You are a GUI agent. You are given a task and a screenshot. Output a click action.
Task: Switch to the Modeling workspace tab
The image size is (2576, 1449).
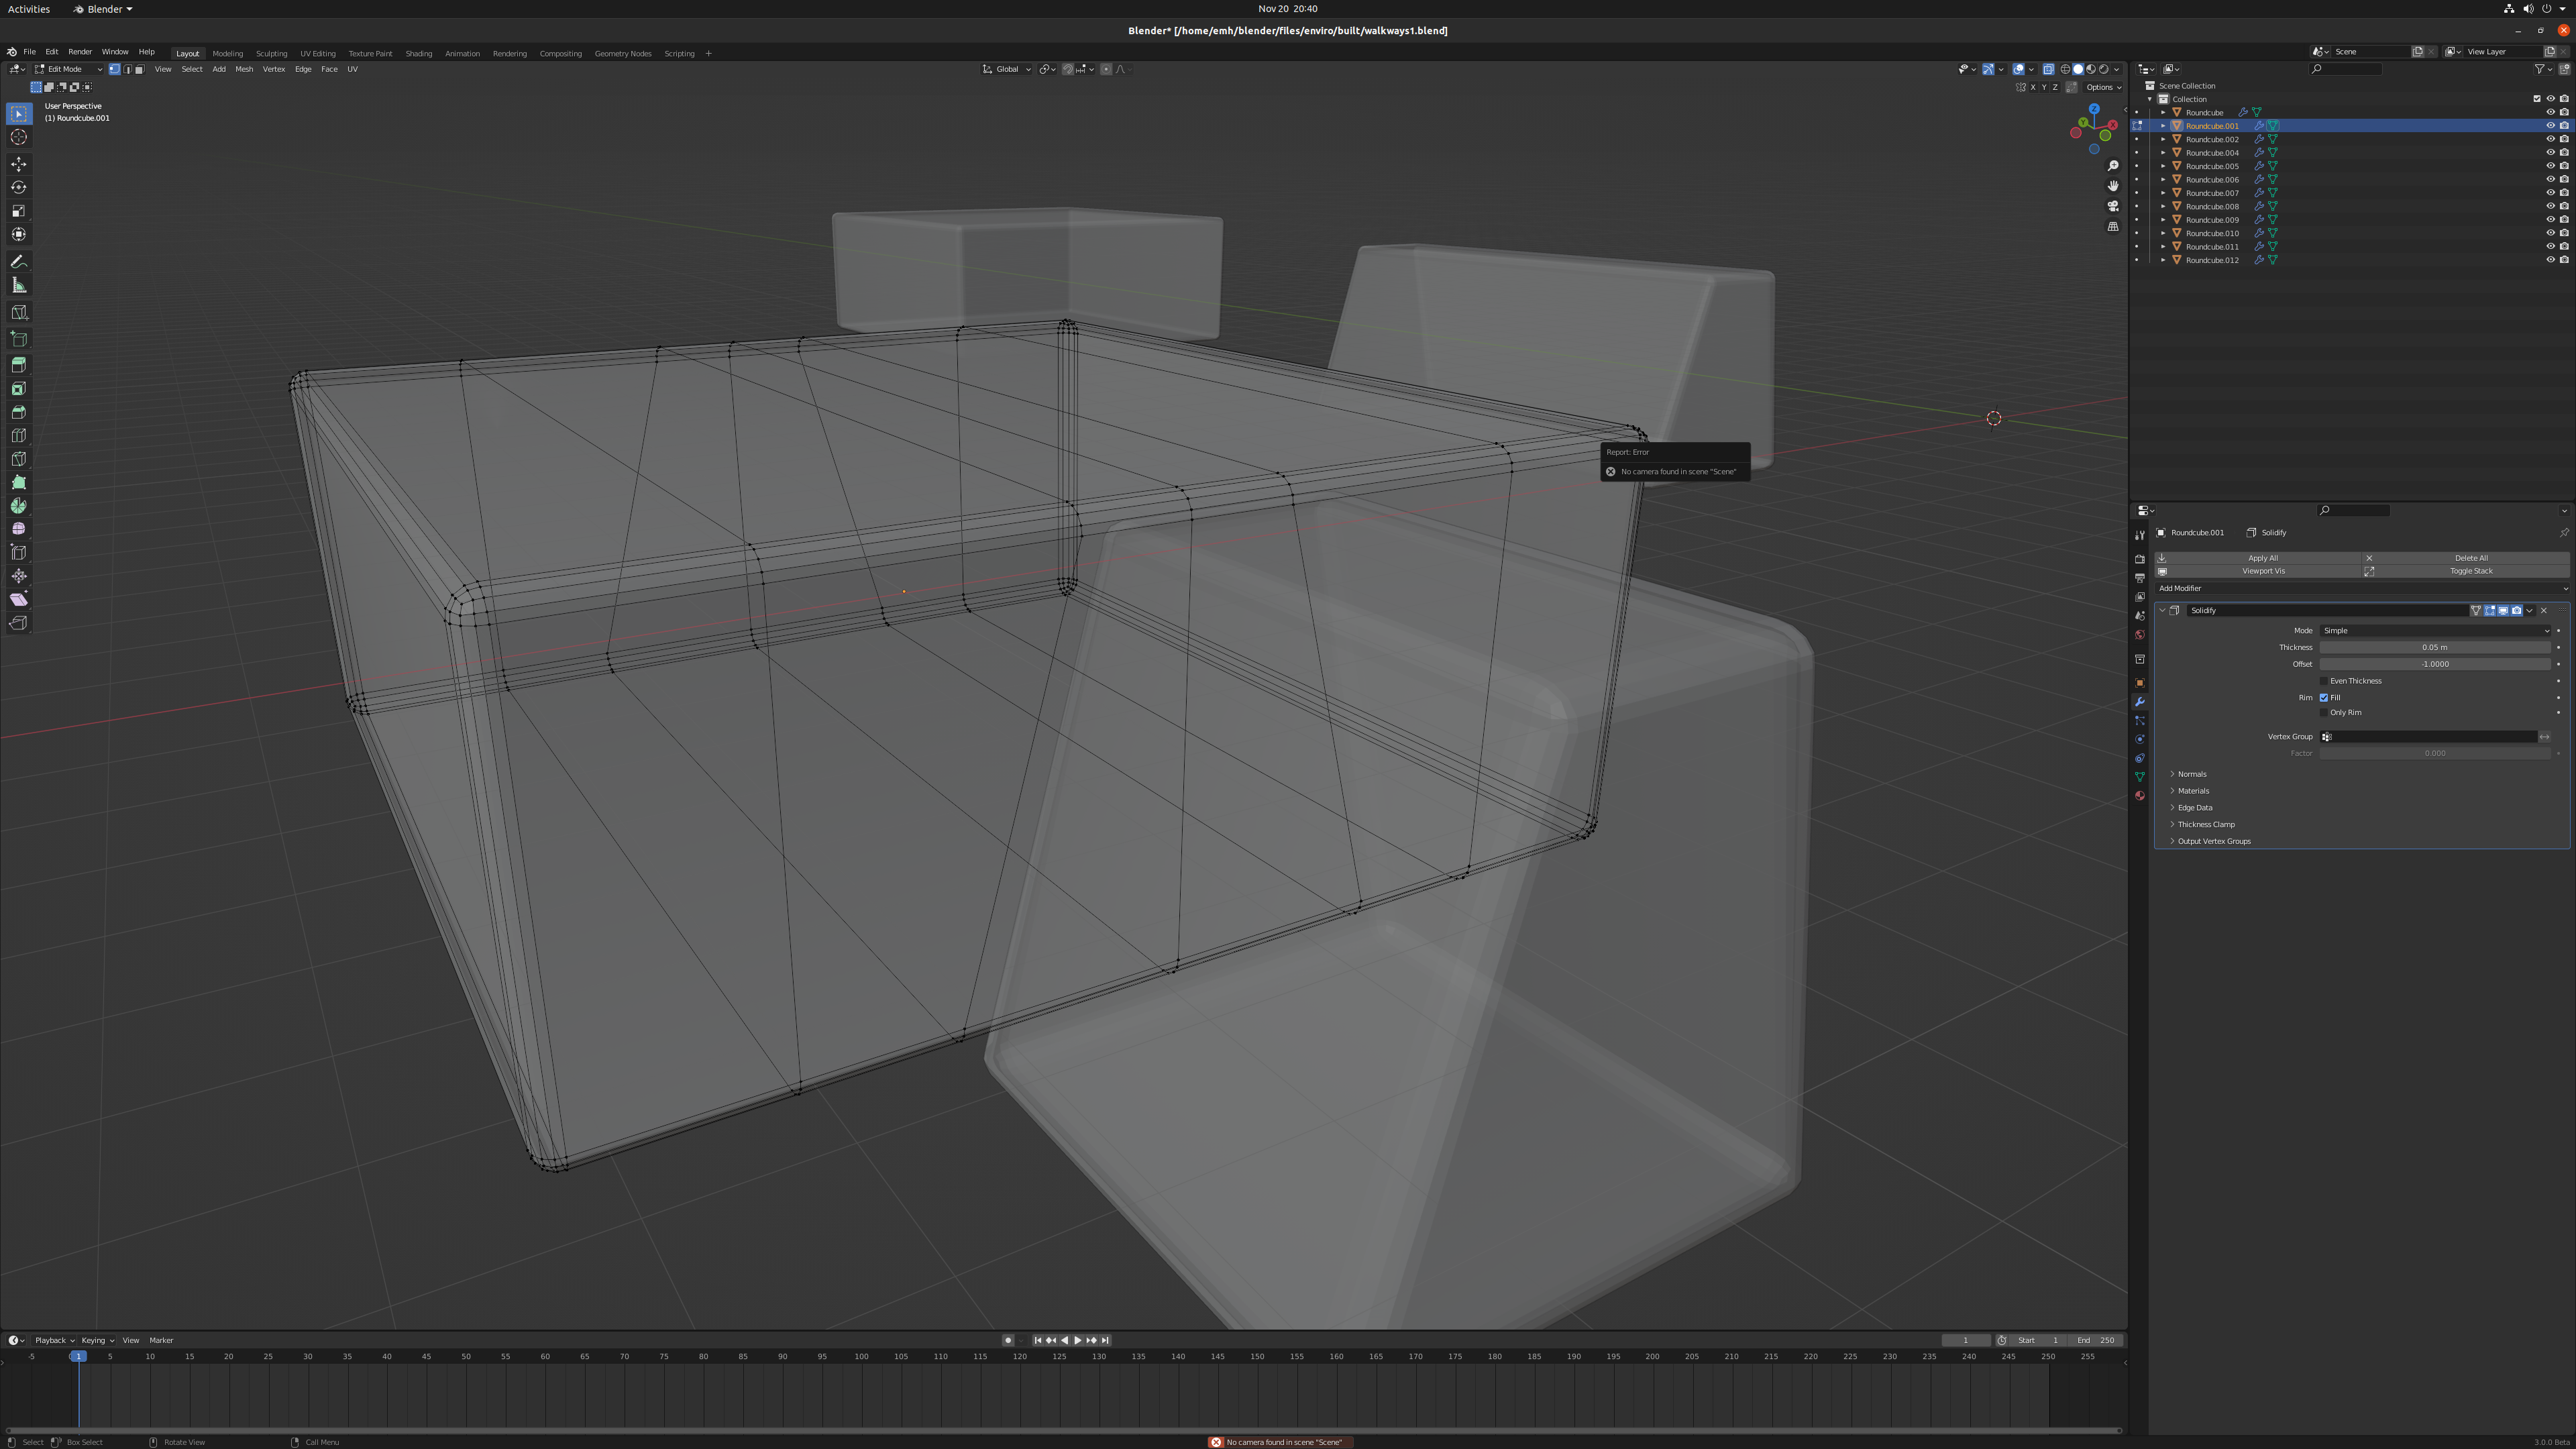point(227,53)
